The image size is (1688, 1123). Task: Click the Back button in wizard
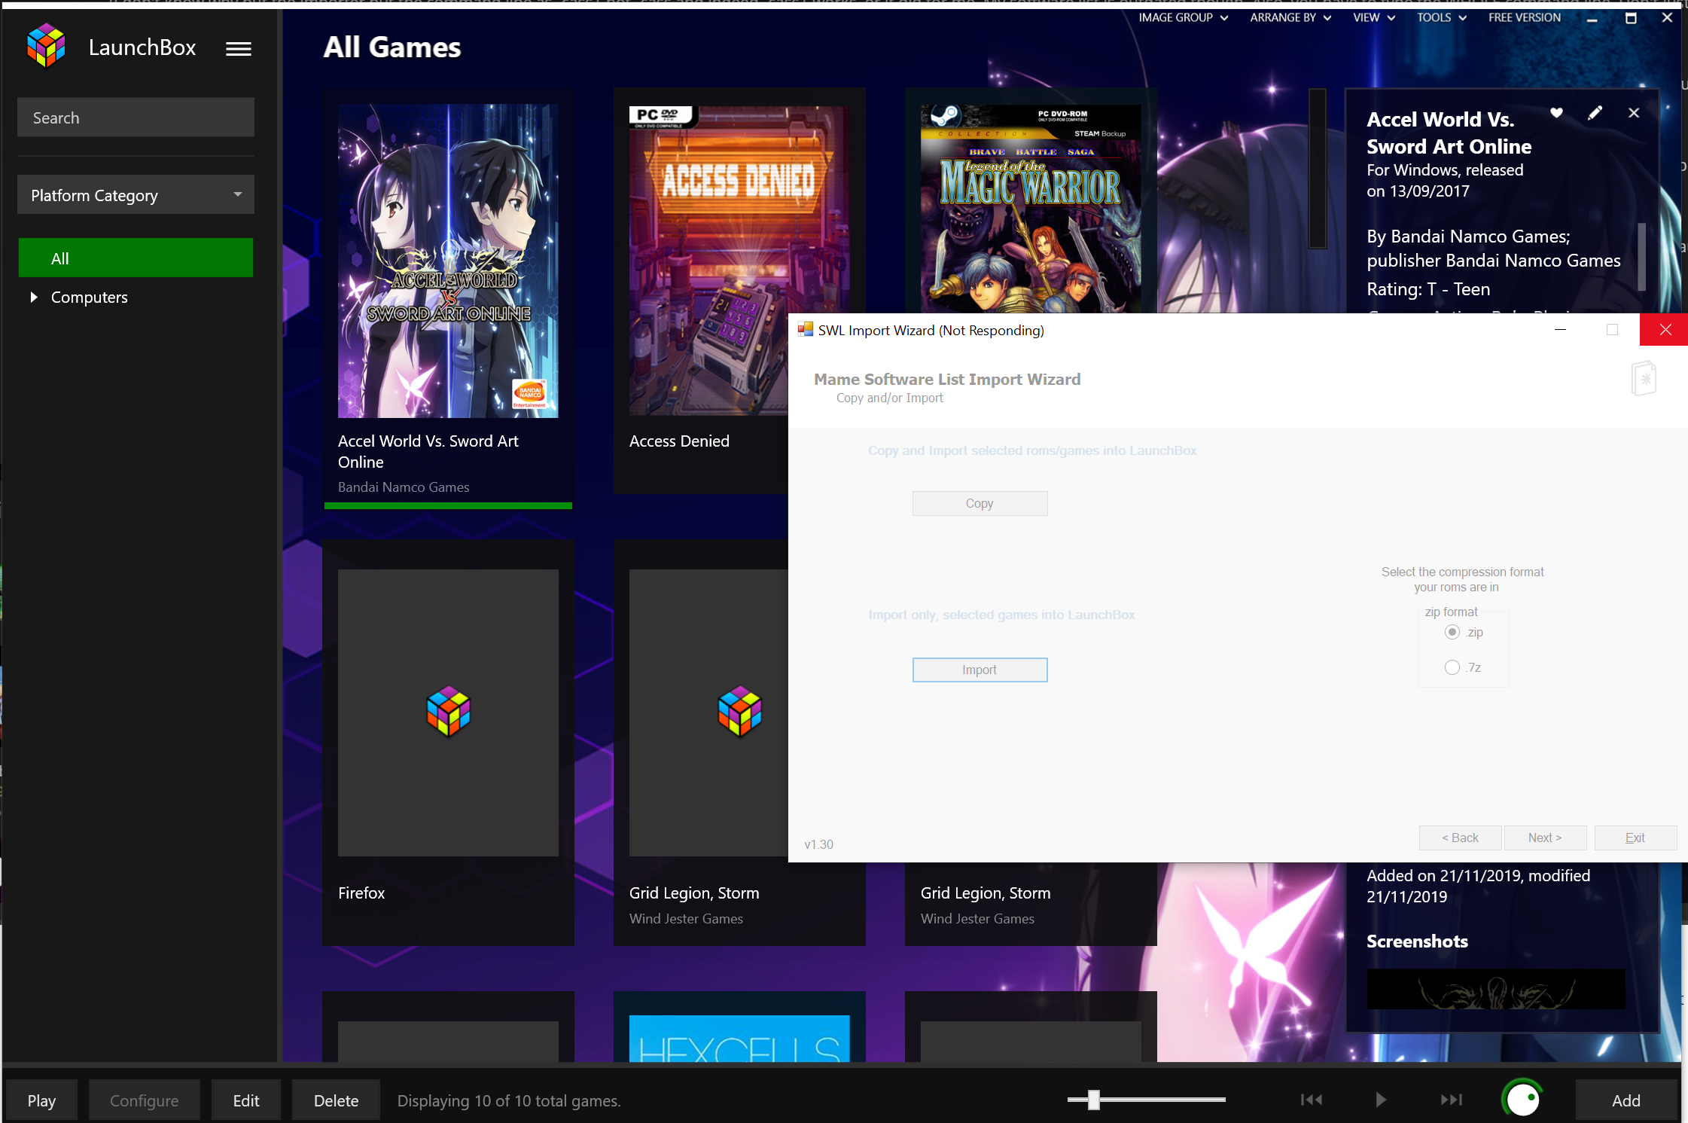[x=1460, y=838]
